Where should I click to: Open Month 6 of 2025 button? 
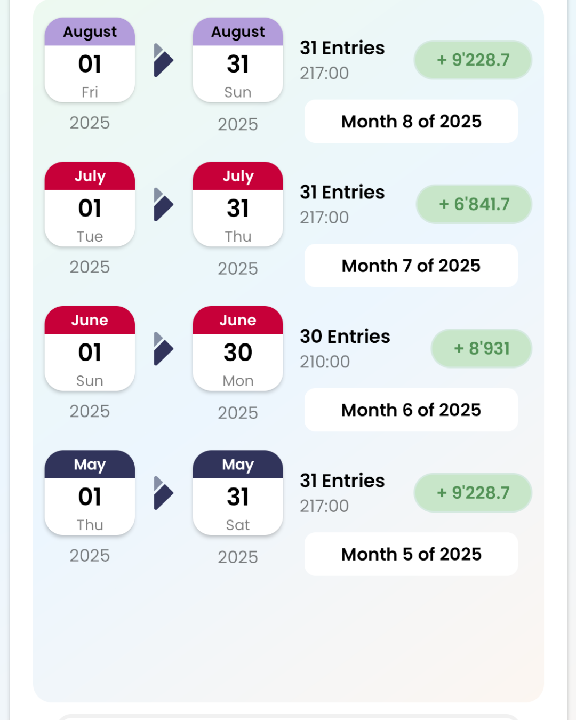click(411, 410)
